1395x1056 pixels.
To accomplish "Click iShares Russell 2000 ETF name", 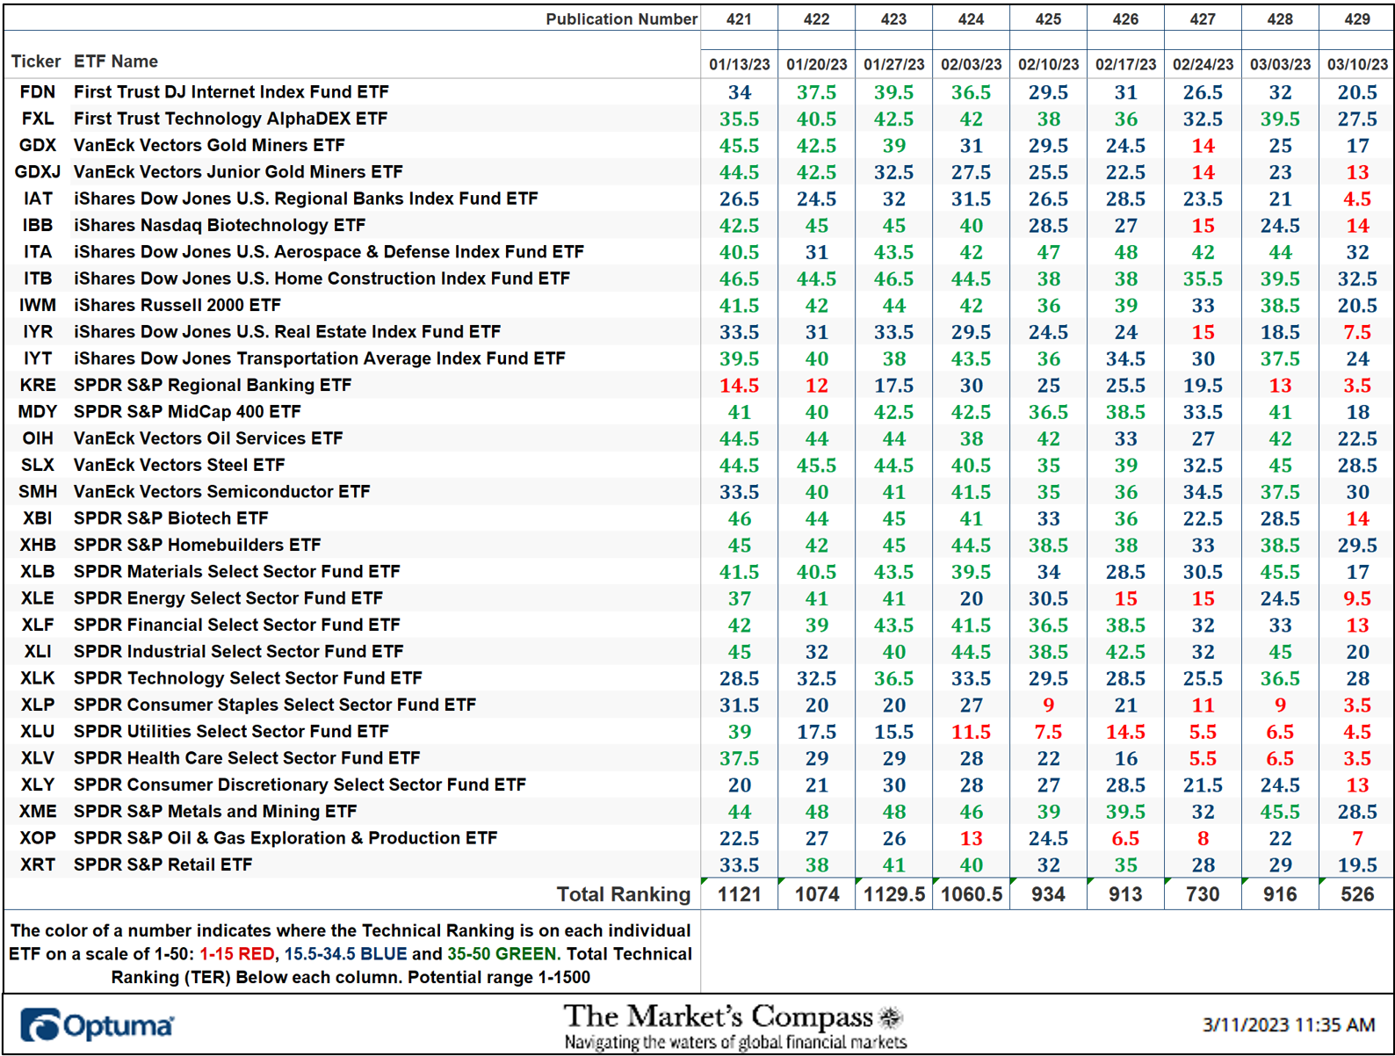I will click(x=177, y=305).
